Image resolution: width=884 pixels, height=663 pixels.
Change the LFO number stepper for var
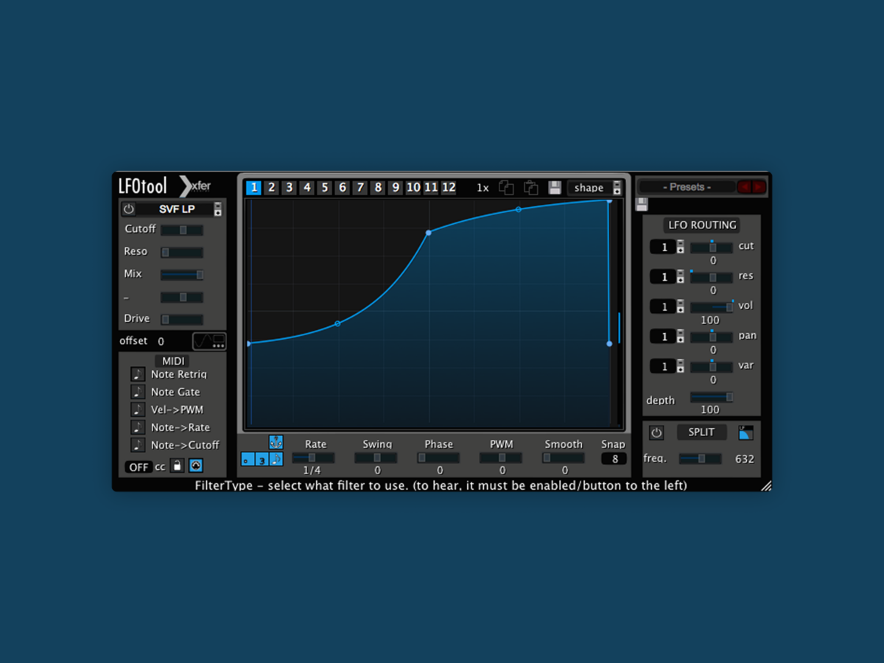[680, 366]
